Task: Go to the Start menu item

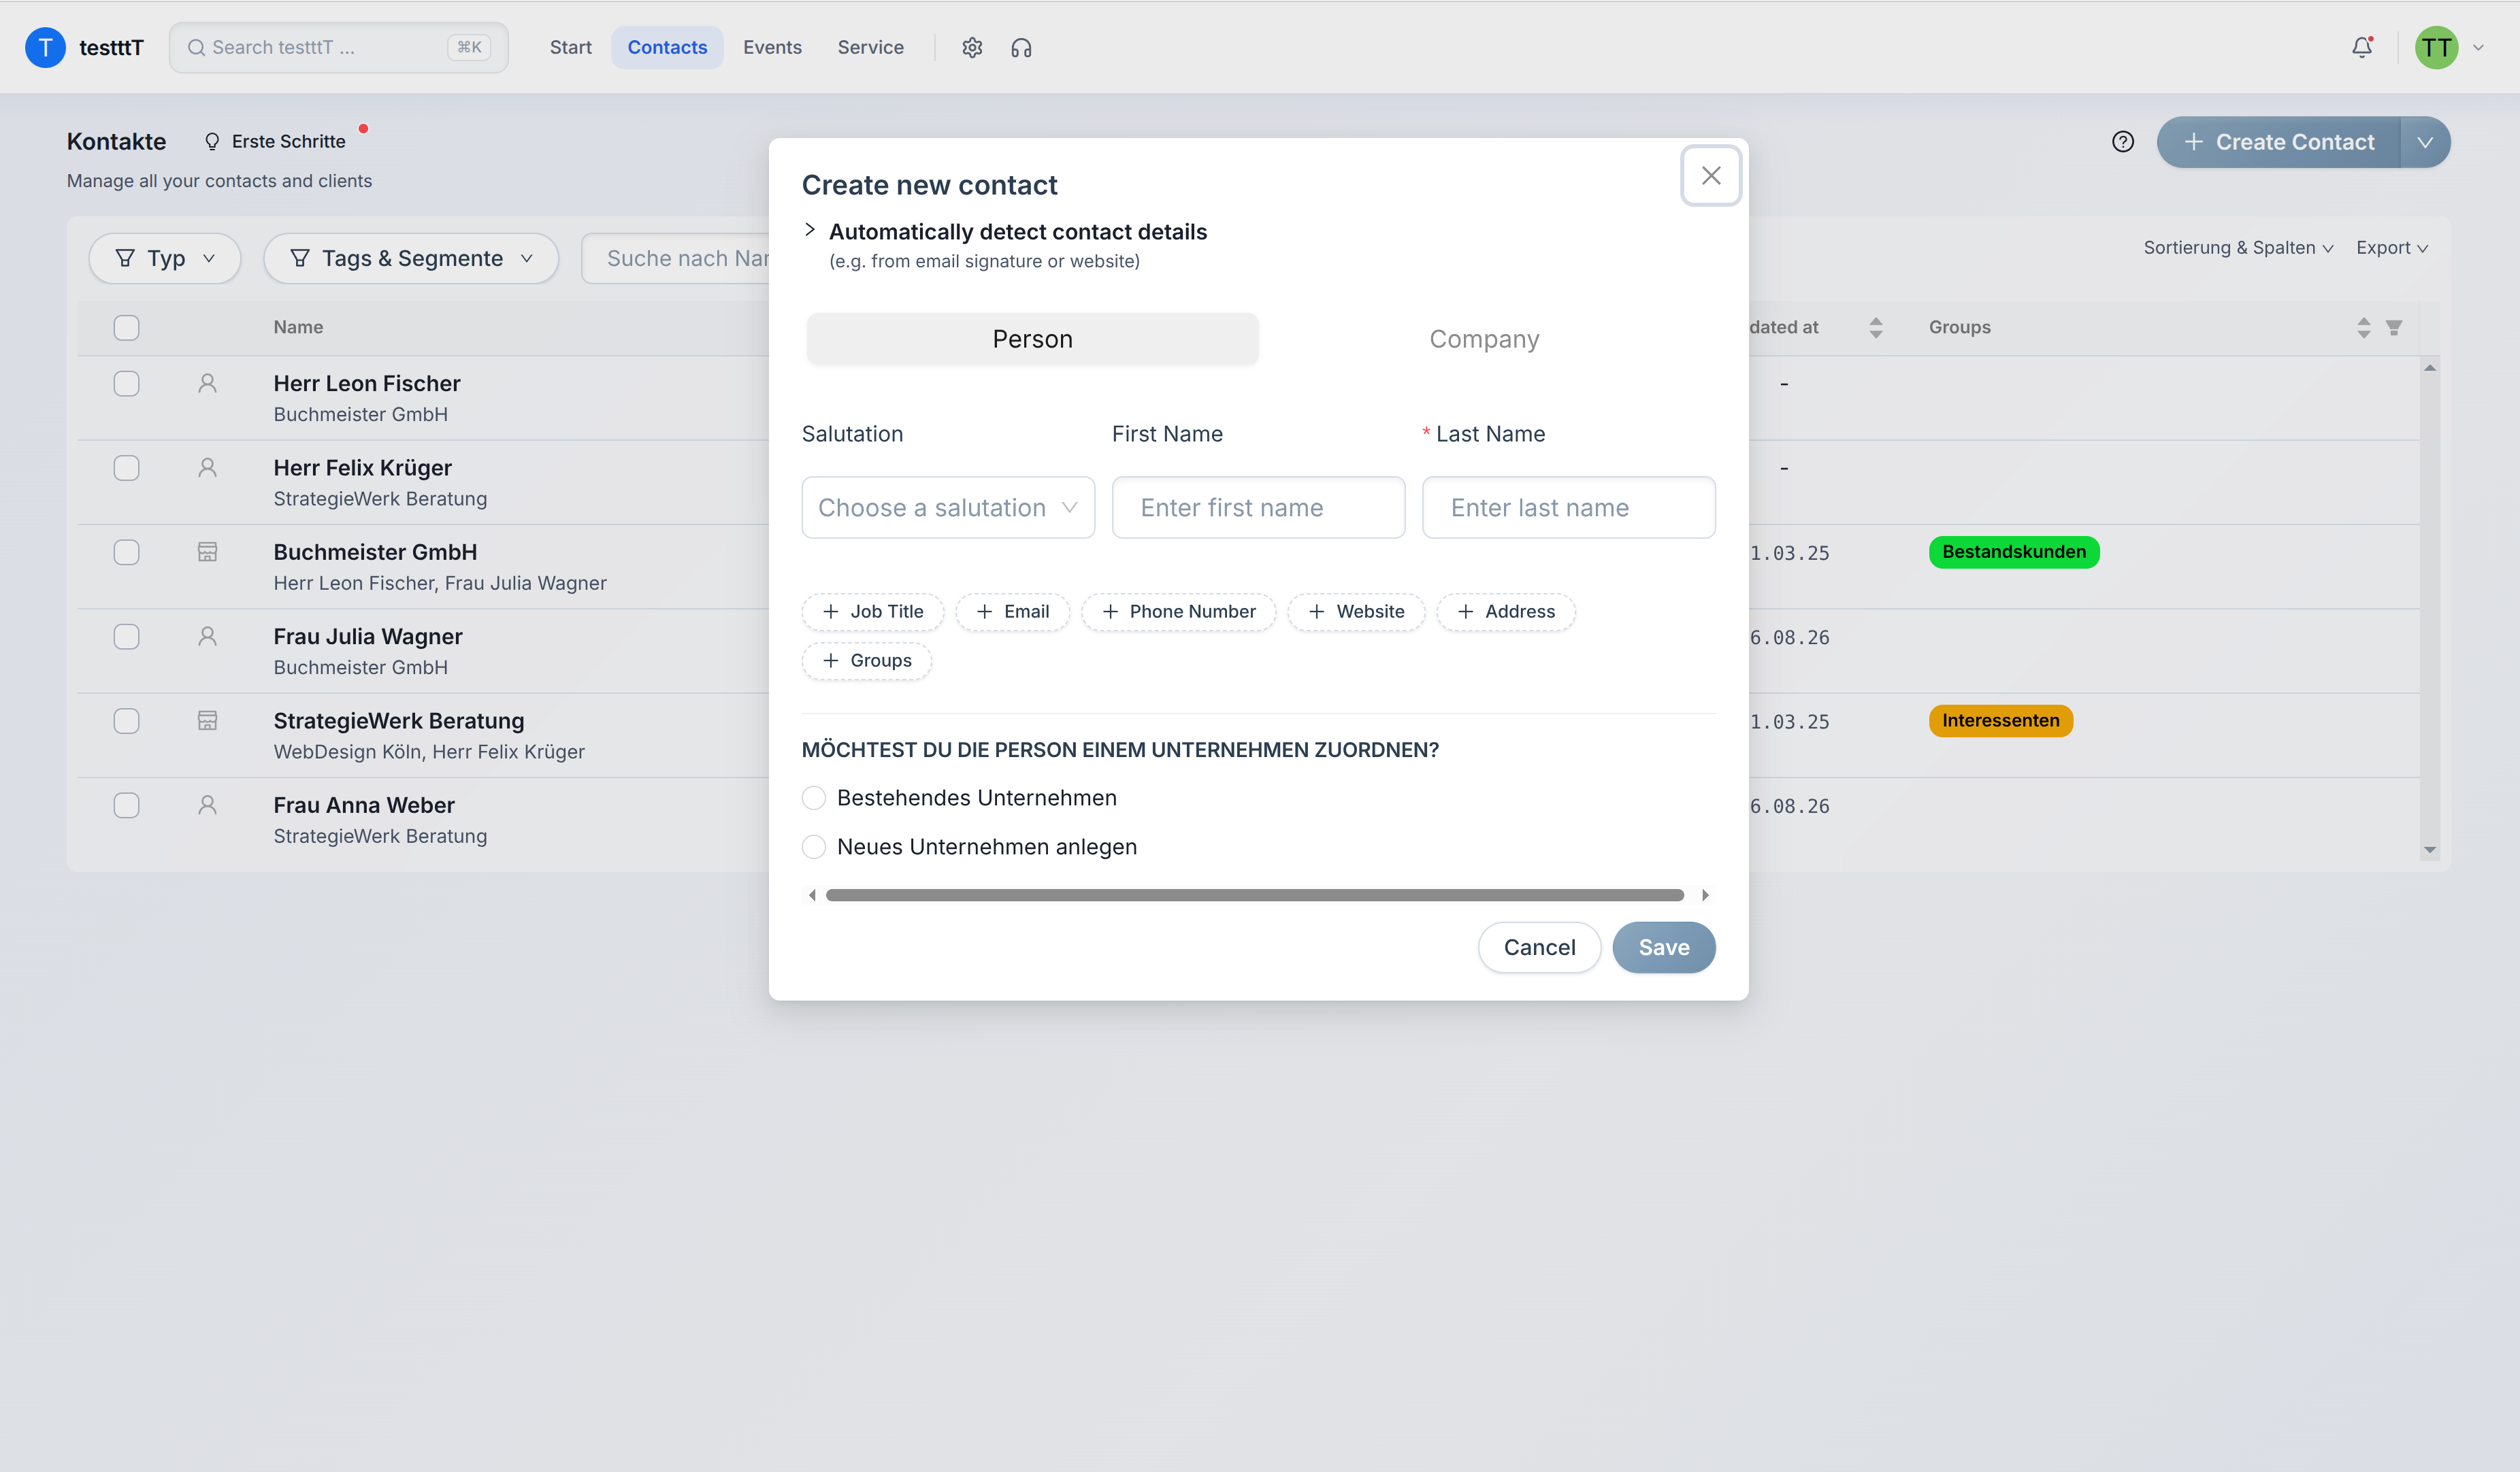Action: [570, 47]
